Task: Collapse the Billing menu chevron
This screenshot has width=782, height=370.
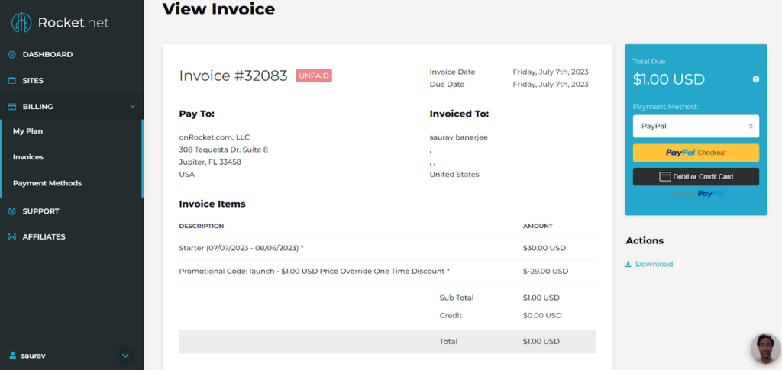Action: pyautogui.click(x=133, y=107)
